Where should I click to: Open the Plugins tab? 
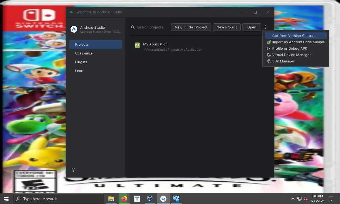point(96,62)
